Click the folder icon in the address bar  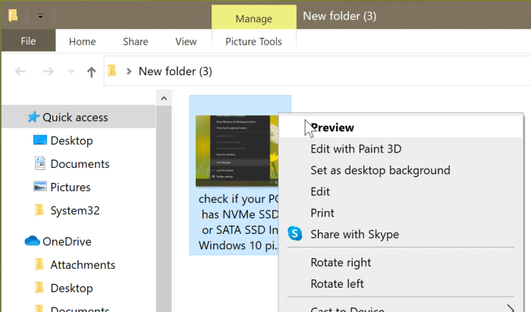[x=112, y=71]
